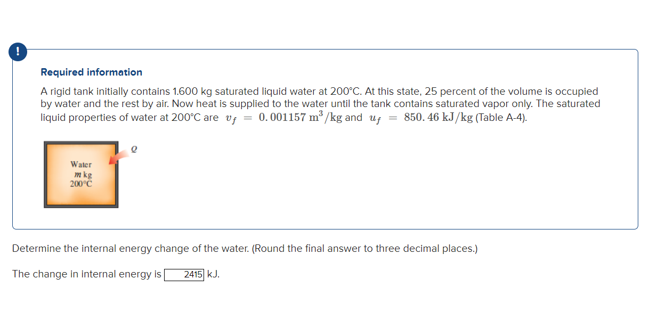Click the Q symbol above the tank
666x328 pixels.
[x=133, y=149]
